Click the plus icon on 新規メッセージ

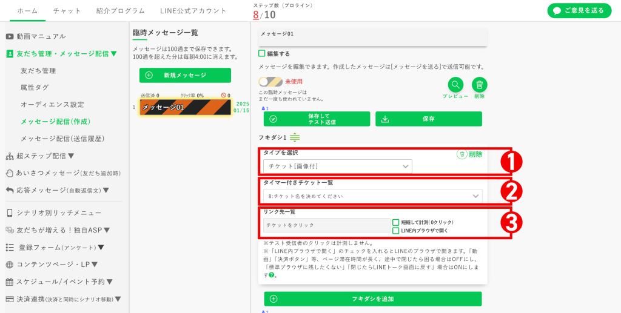tap(149, 76)
